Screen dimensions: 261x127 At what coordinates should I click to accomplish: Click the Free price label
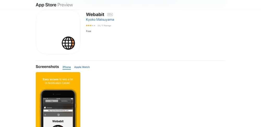(x=88, y=31)
